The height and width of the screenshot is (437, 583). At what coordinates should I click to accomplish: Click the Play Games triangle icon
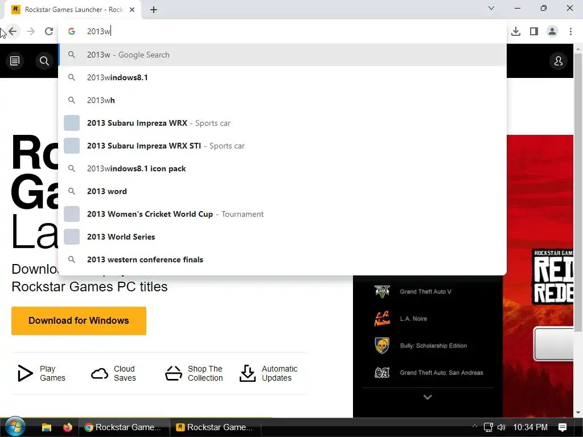[x=25, y=373]
